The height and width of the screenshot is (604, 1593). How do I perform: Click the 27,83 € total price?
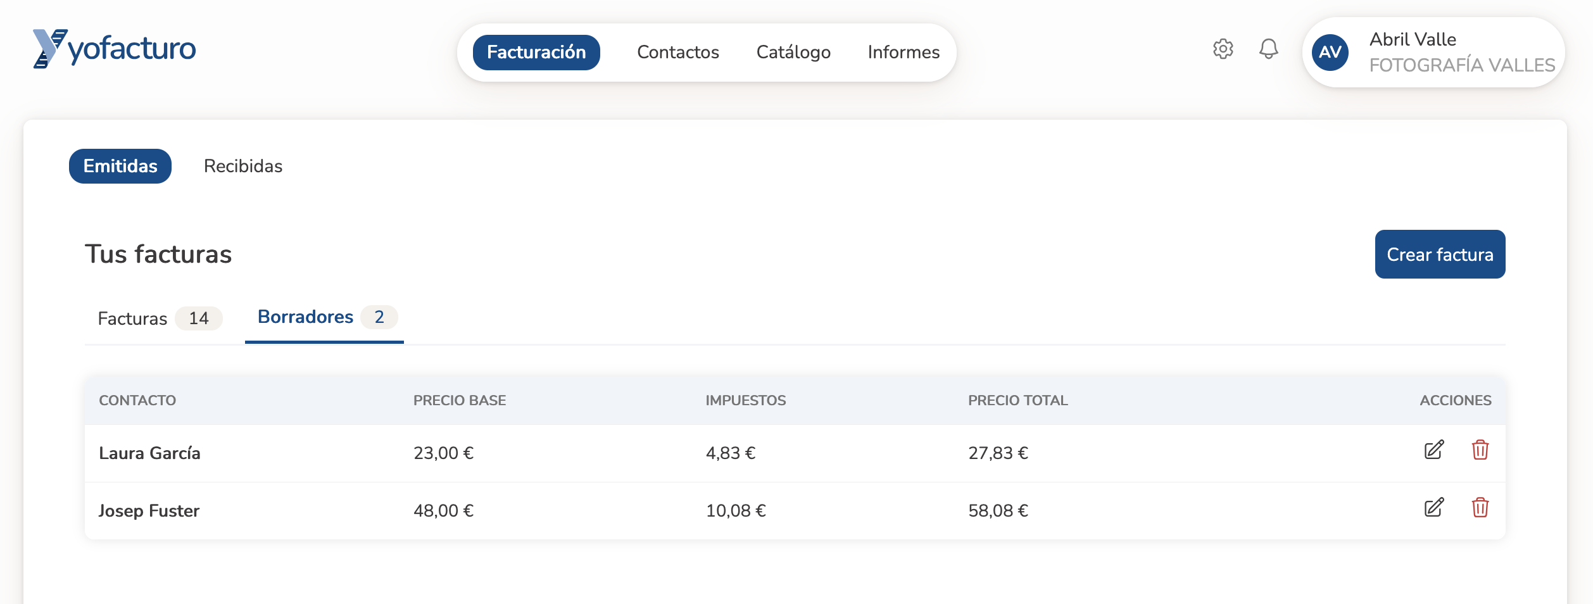point(998,453)
